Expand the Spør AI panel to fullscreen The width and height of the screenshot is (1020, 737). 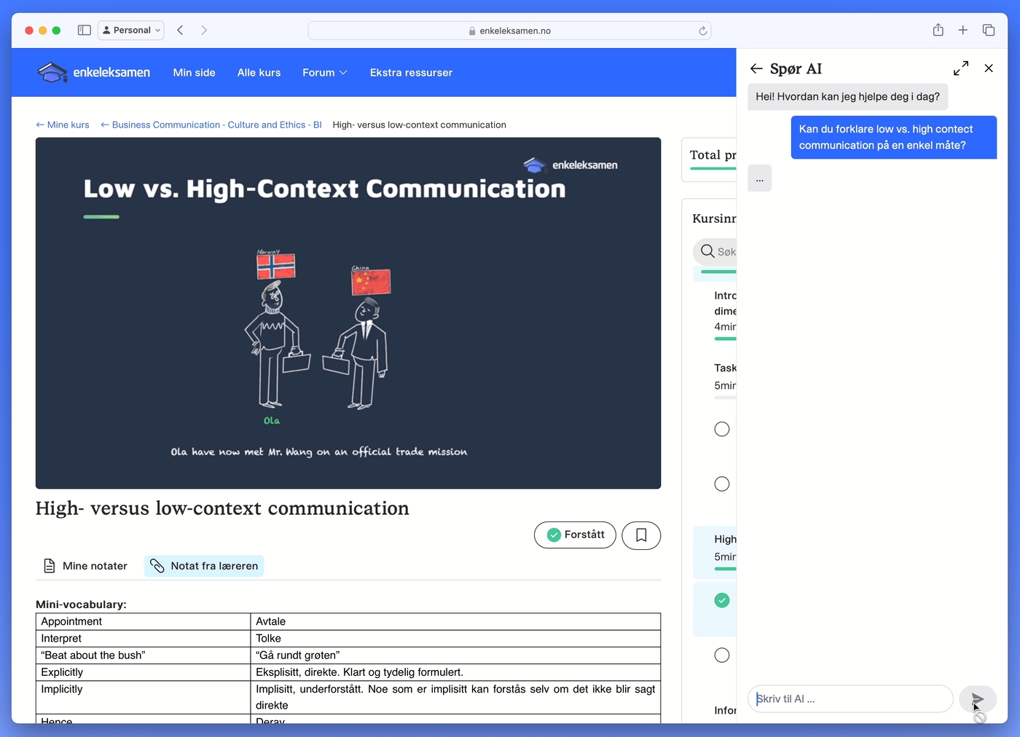(x=961, y=68)
